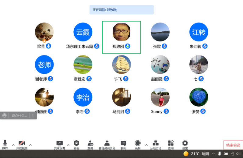Collapse the chat bar with its arrow

[33, 115]
